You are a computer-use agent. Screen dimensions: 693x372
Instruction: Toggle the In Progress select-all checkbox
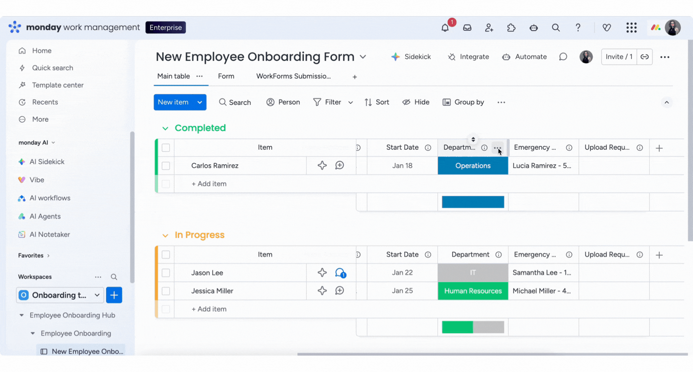point(166,255)
